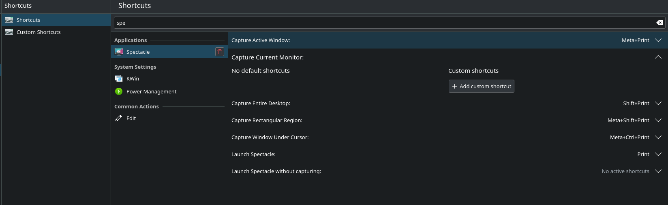Open Shortcuts keyboard icon in sidebar
The height and width of the screenshot is (205, 668).
(9, 20)
